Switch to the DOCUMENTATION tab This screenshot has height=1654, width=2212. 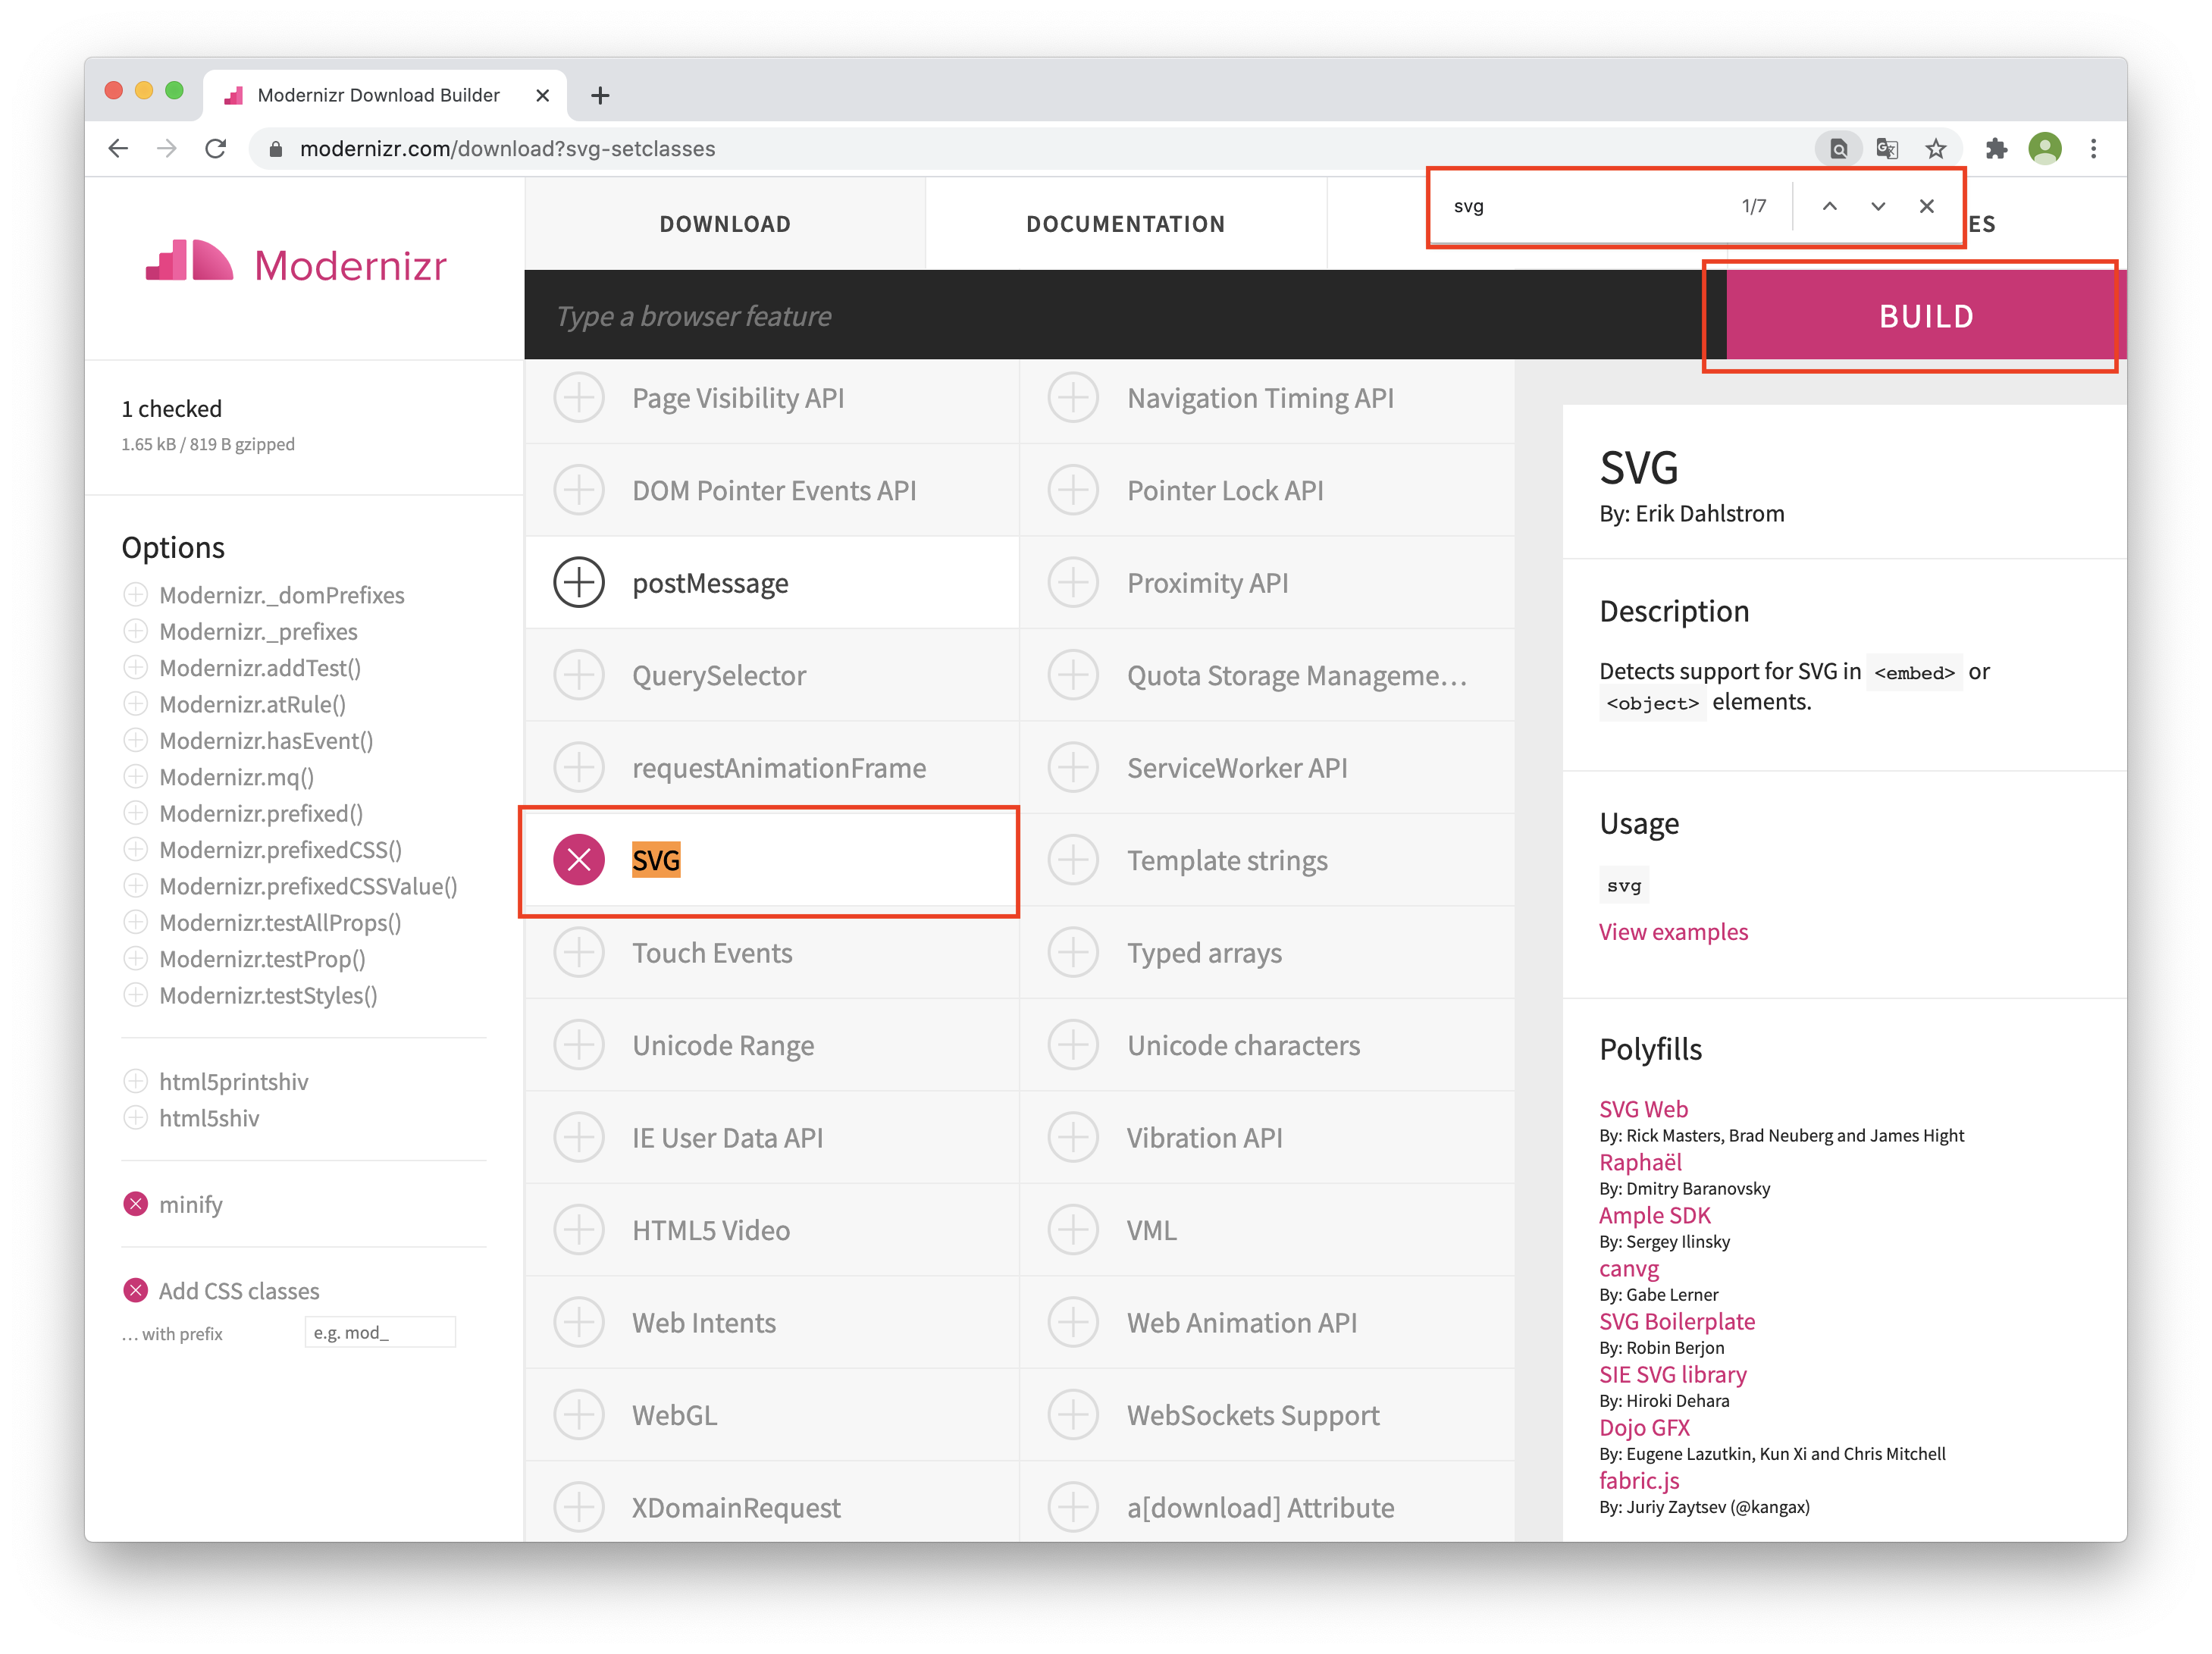click(x=1125, y=224)
